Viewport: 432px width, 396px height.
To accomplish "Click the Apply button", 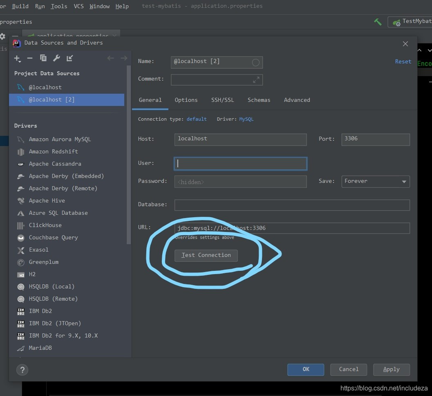I will (391, 369).
